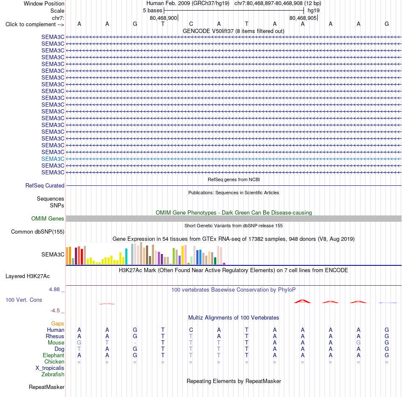402x397 pixels.
Task: Click the Scale label
Action: (x=57, y=11)
